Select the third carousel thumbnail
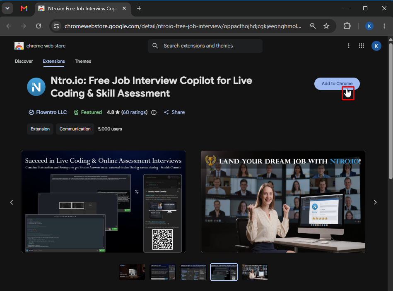Screen dimensions: 393x291 [193, 272]
